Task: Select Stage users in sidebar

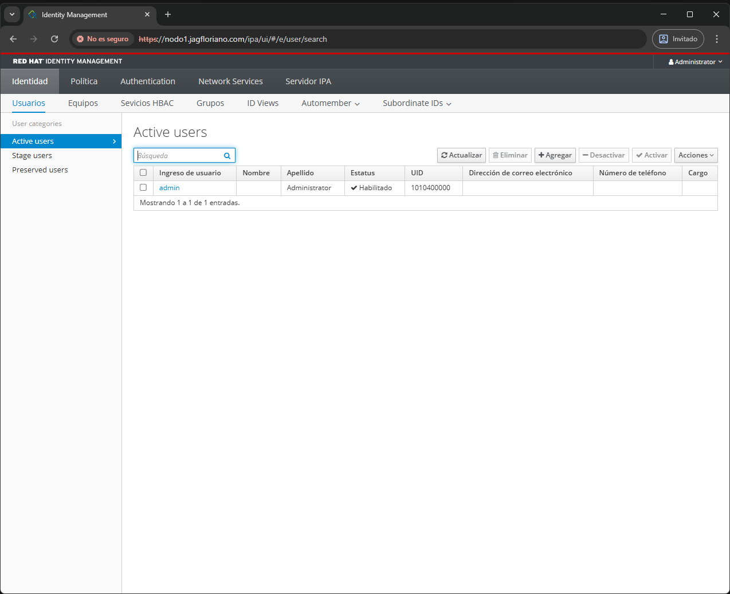Action: (32, 156)
